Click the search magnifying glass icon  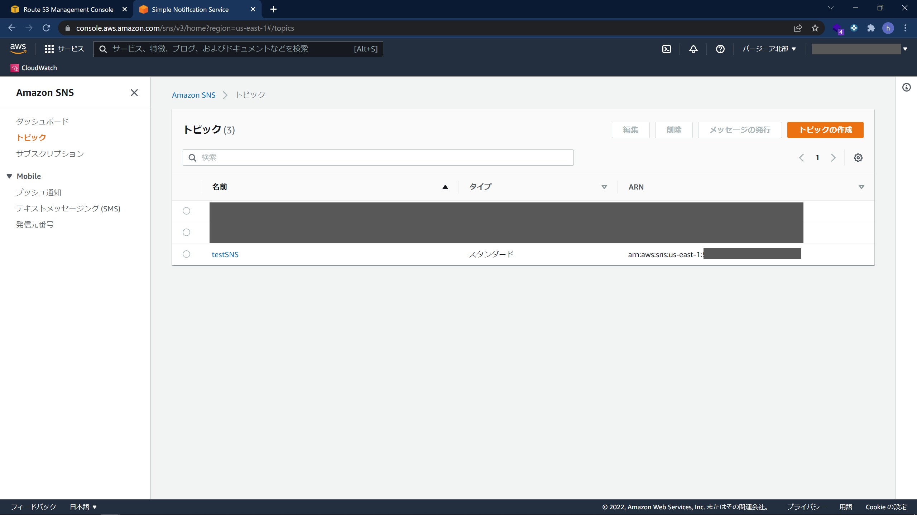pyautogui.click(x=193, y=157)
